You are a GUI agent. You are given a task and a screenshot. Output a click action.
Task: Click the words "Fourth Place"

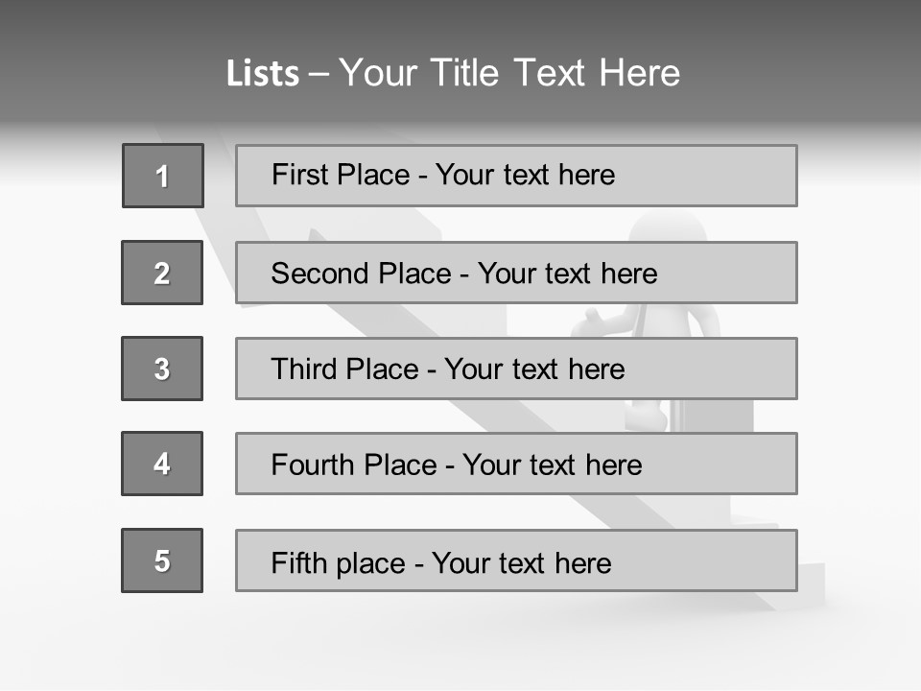click(351, 465)
